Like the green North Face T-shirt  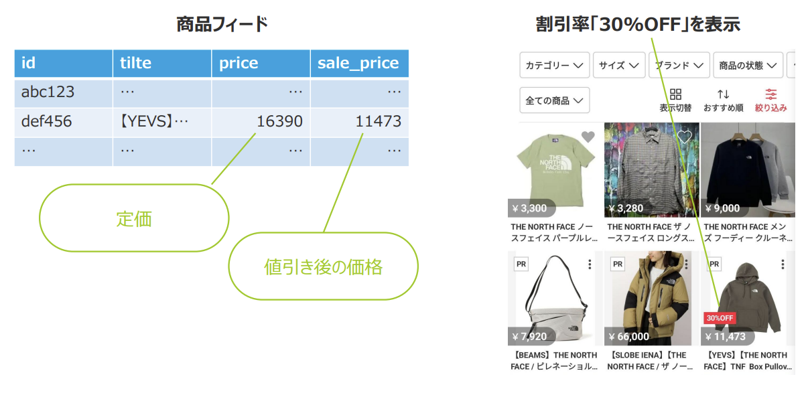coord(588,137)
